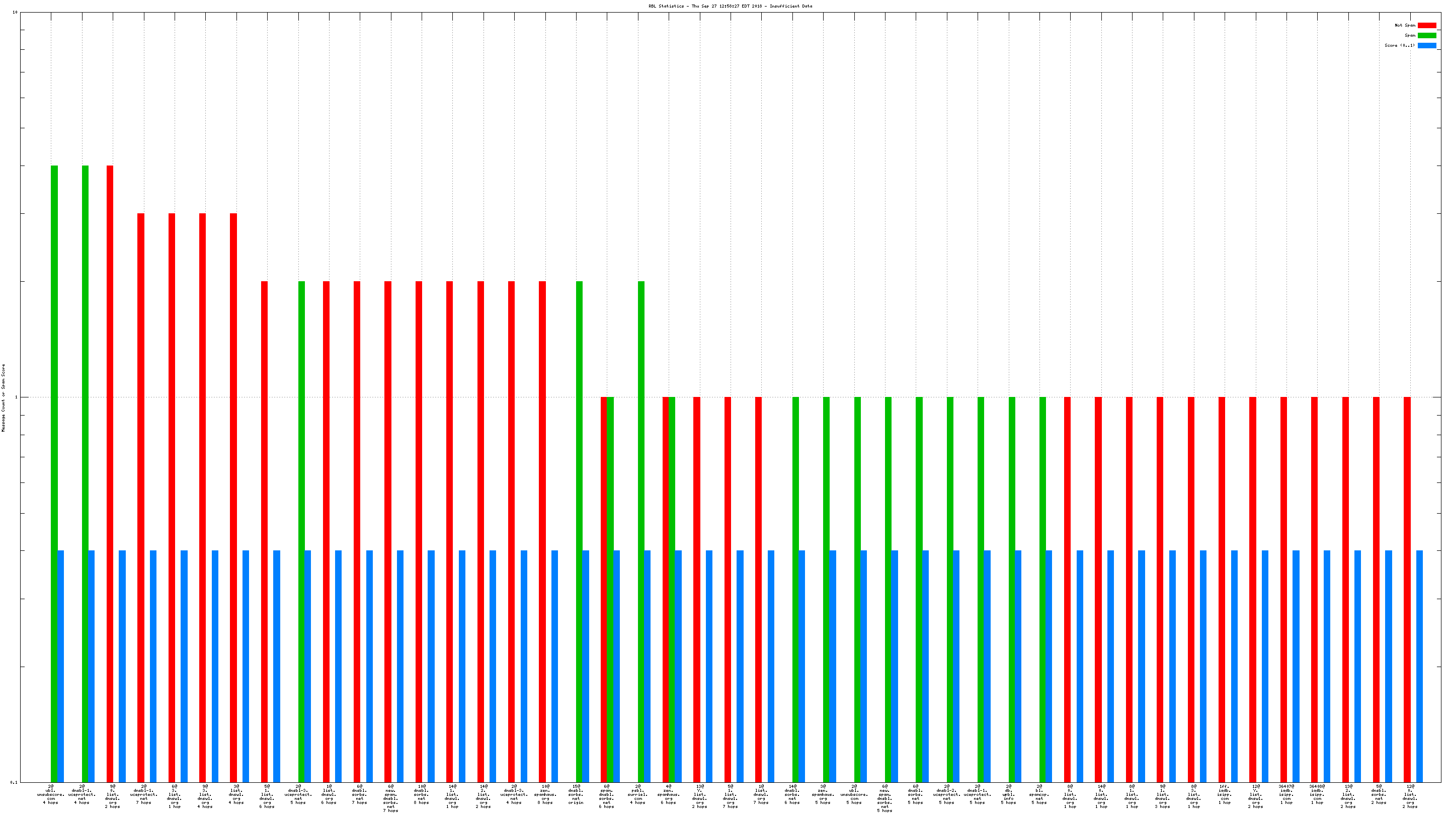1449x815 pixels.
Task: Click the 'Score (0..1)' legend label text
Action: (1400, 46)
